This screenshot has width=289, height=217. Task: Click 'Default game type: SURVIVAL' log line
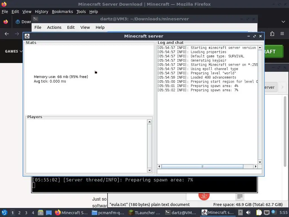pyautogui.click(x=201, y=56)
